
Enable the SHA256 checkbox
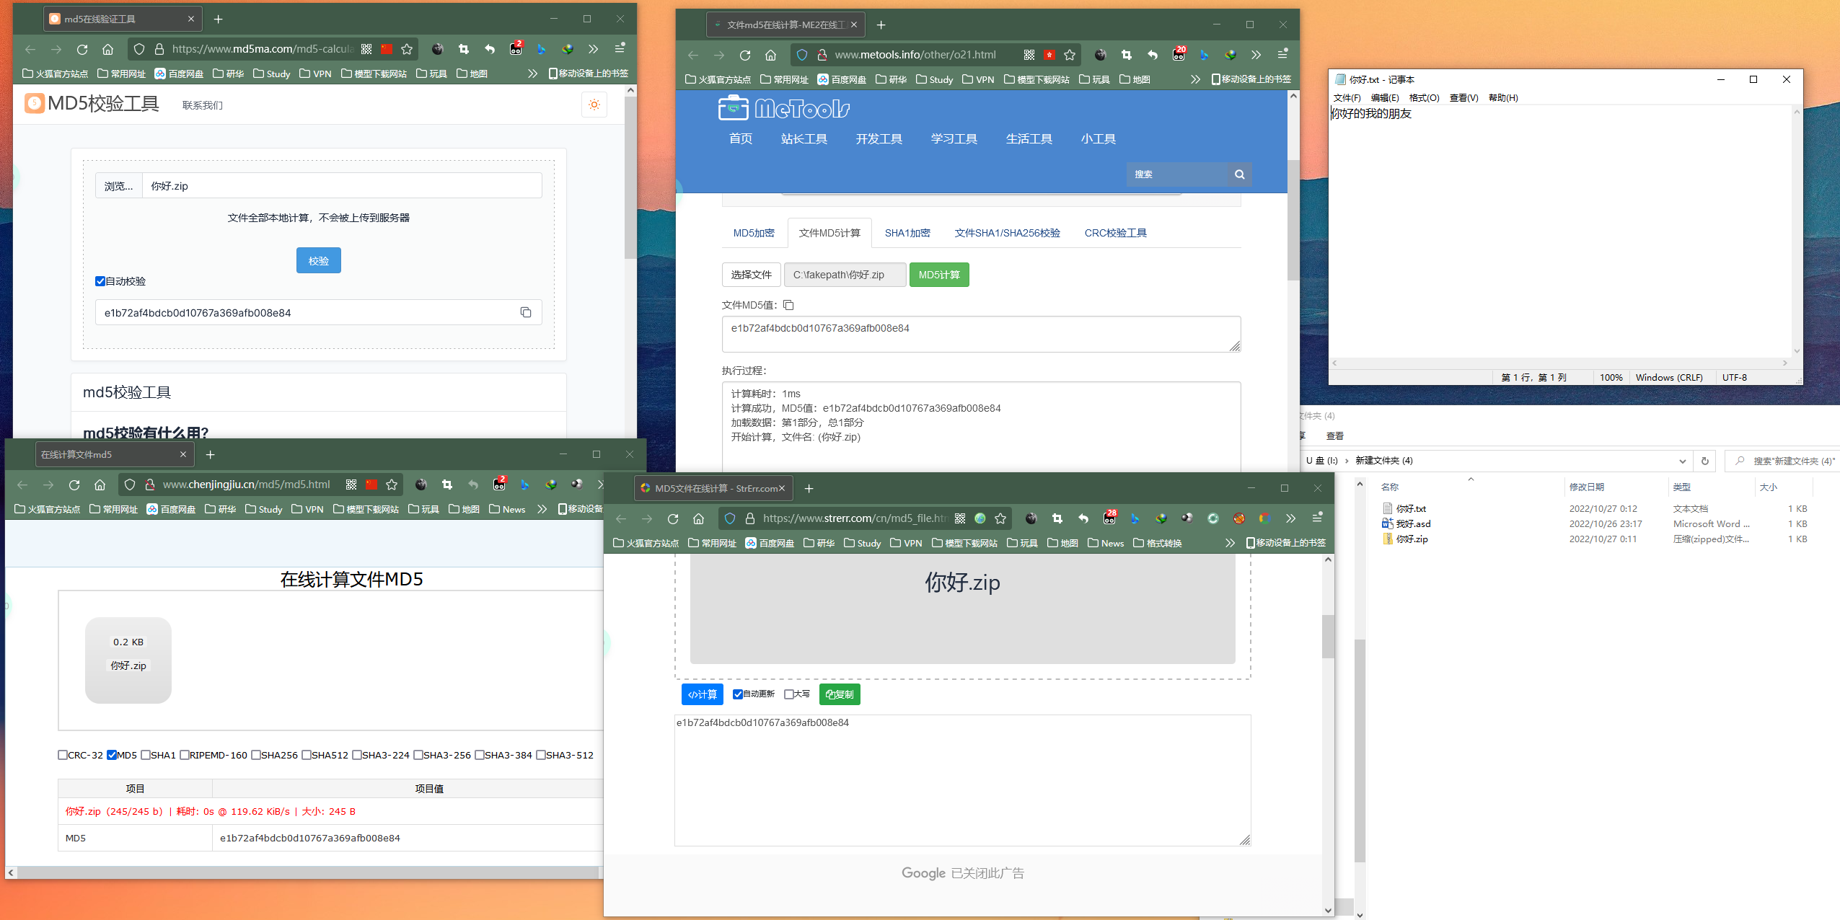pyautogui.click(x=256, y=755)
